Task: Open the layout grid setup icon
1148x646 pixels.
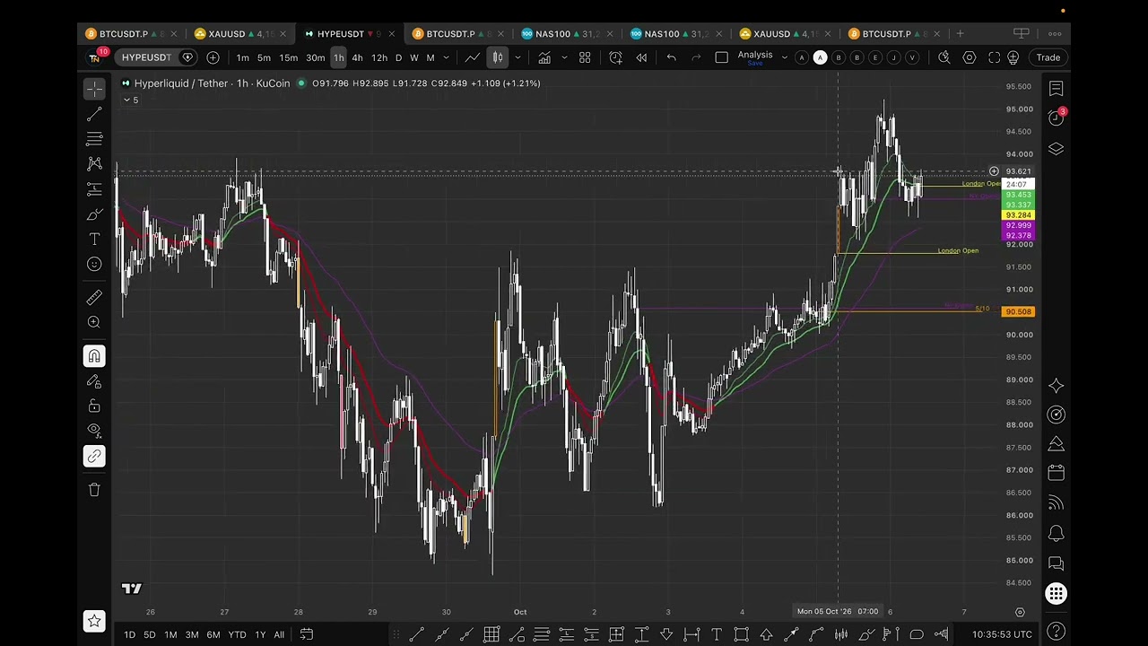Action: click(585, 57)
